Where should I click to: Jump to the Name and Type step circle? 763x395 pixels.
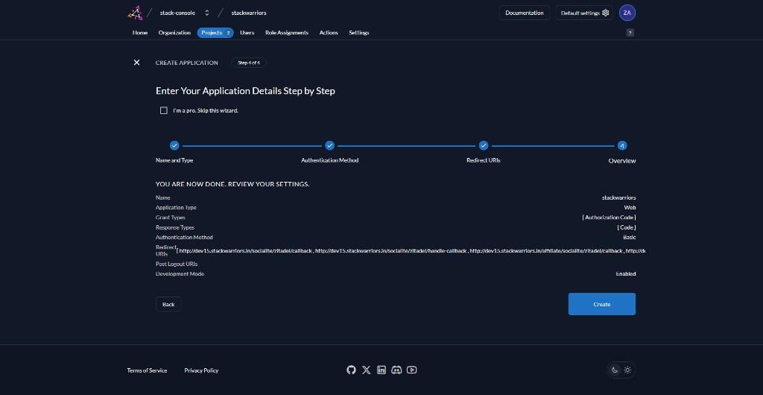[x=174, y=145]
